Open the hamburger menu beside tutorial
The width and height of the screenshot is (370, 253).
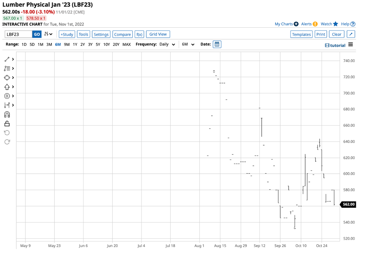[x=350, y=45]
